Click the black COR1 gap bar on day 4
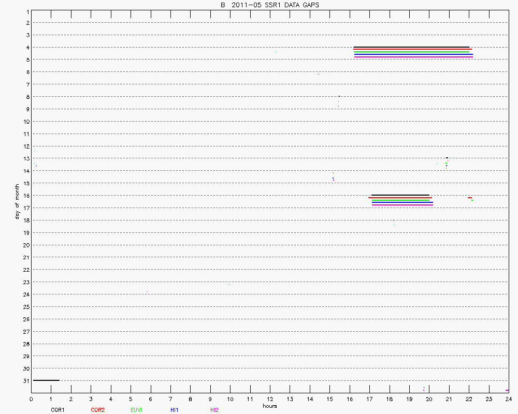 411,47
